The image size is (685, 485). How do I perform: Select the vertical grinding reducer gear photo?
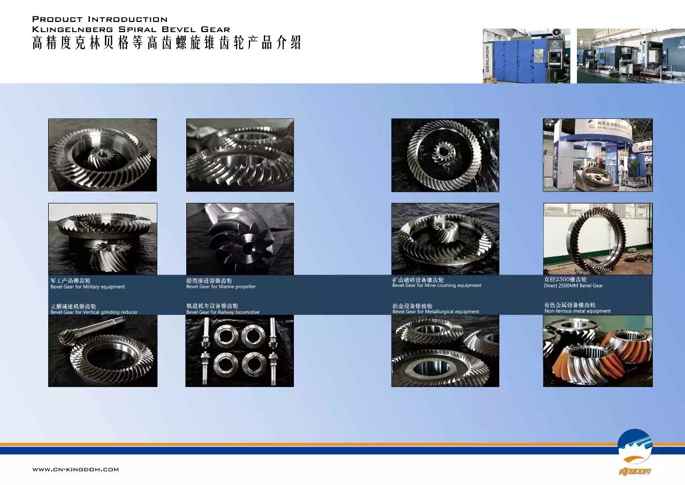coord(103,351)
